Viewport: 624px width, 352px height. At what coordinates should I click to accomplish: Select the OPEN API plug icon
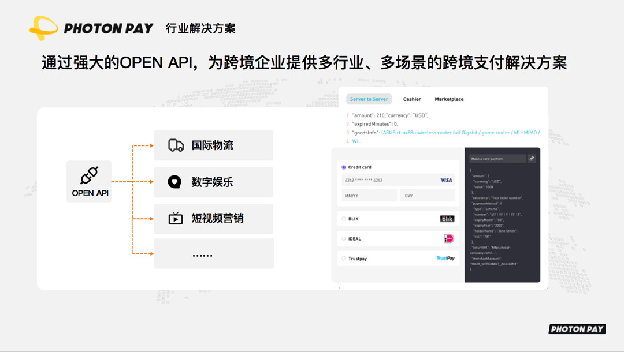(89, 175)
